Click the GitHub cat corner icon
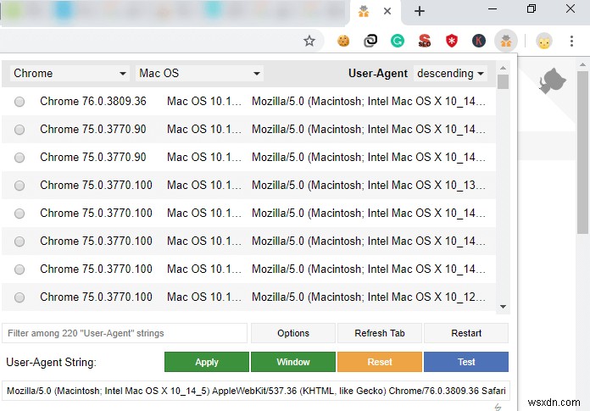590x411 pixels. tap(552, 81)
